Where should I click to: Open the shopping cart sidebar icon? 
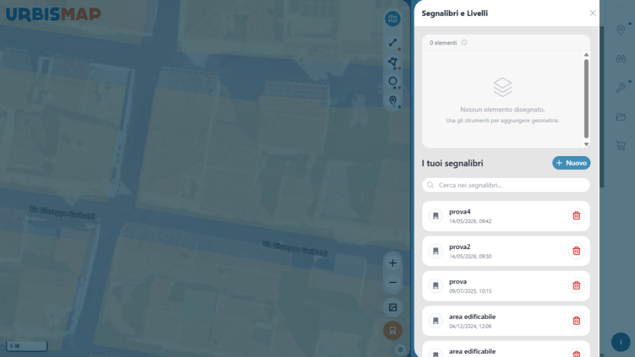(620, 146)
